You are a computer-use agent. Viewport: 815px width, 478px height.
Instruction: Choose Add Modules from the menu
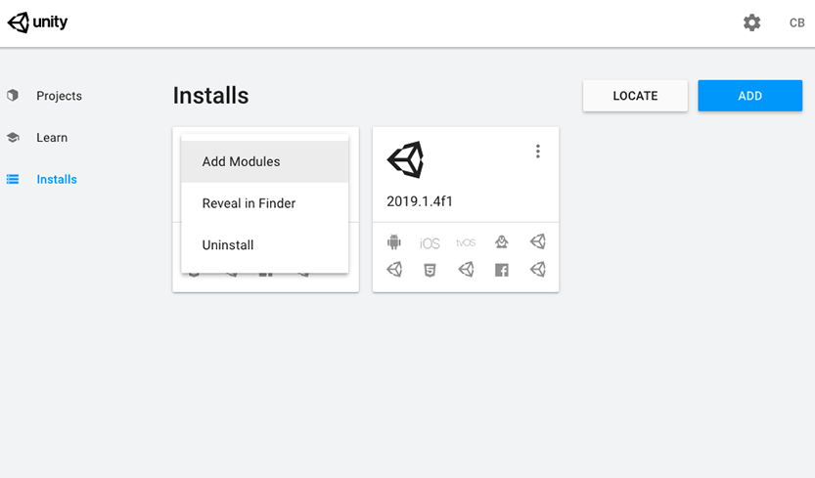[241, 161]
